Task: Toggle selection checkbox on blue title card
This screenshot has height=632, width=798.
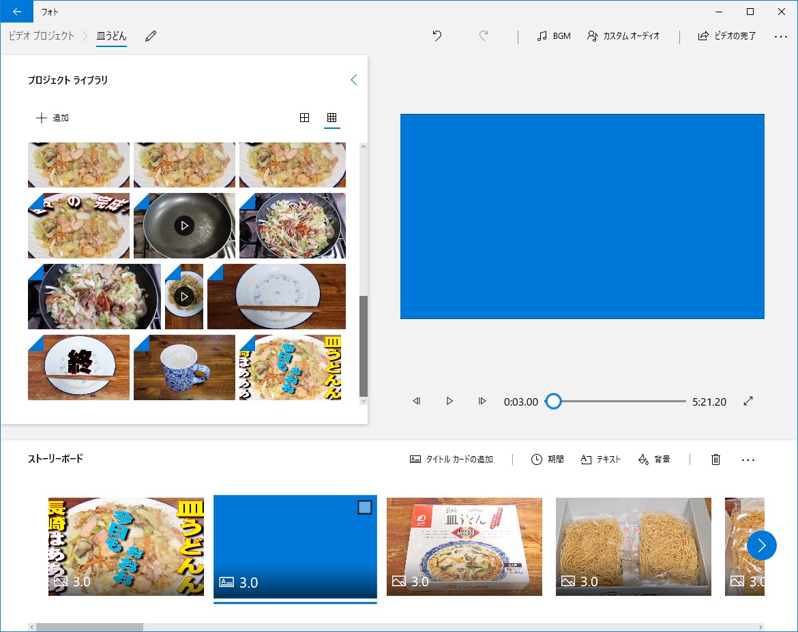Action: tap(364, 507)
